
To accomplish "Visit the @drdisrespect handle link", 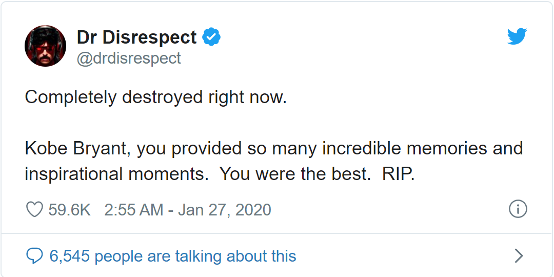I will pos(129,58).
